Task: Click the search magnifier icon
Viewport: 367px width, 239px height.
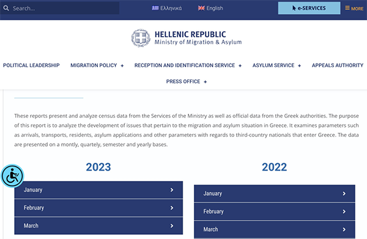Action: (6, 8)
